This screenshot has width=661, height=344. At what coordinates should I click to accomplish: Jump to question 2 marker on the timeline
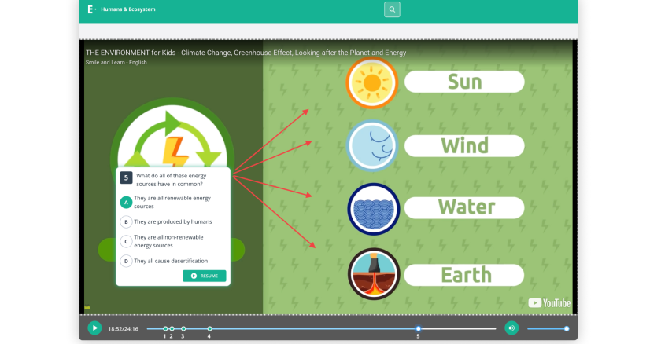172,328
